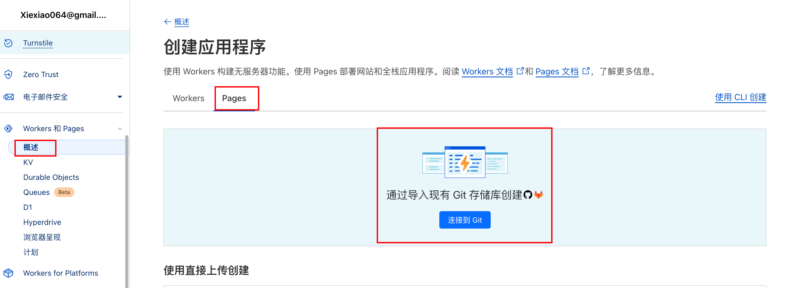Open 计划 in the sidebar
Viewport: 800px width, 288px height.
pos(31,252)
